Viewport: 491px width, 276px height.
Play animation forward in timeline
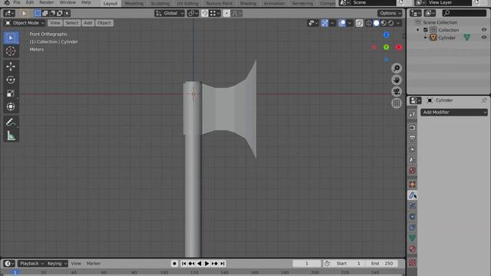(x=206, y=264)
